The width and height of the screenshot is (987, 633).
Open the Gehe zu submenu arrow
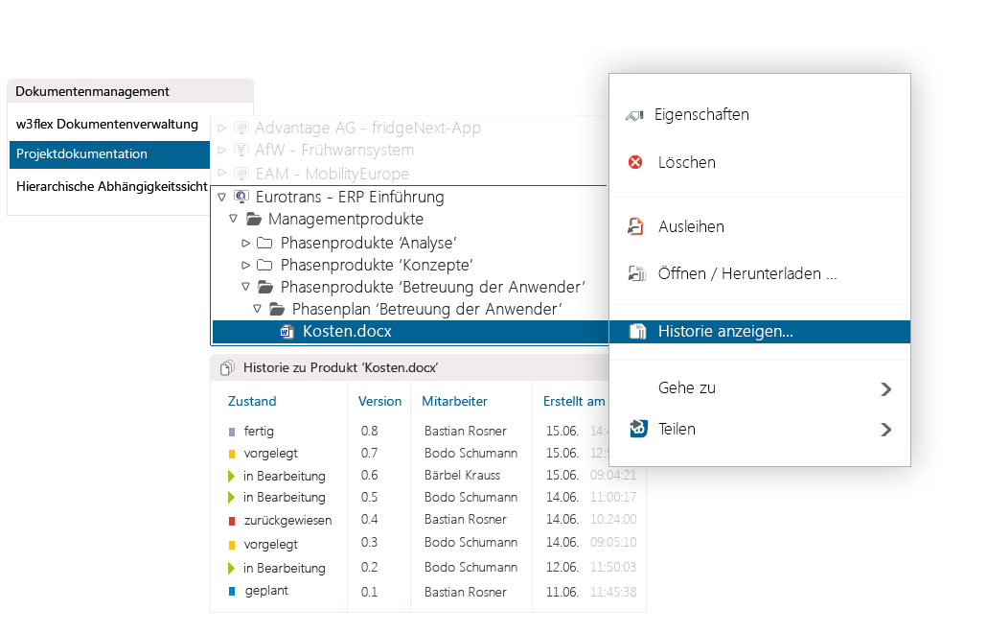click(885, 389)
